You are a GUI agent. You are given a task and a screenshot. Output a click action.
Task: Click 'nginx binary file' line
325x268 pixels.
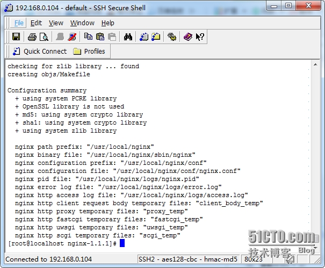(x=105, y=155)
